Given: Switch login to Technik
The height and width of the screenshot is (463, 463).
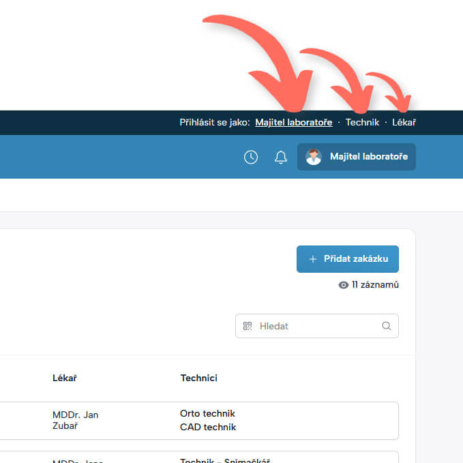Looking at the screenshot, I should [362, 123].
